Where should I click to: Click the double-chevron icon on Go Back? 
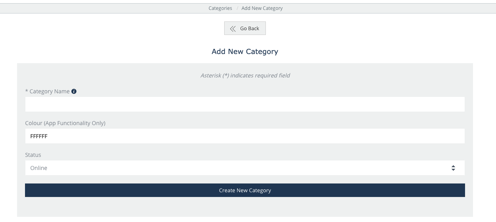tap(233, 29)
